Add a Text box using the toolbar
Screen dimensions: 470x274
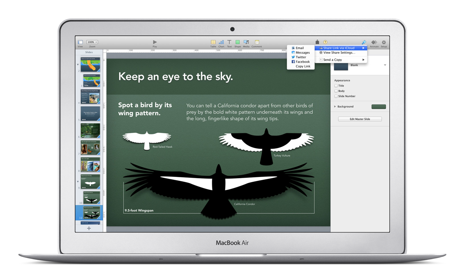pos(229,42)
